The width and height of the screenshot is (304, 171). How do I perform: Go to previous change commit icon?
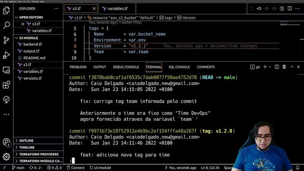pos(259,9)
